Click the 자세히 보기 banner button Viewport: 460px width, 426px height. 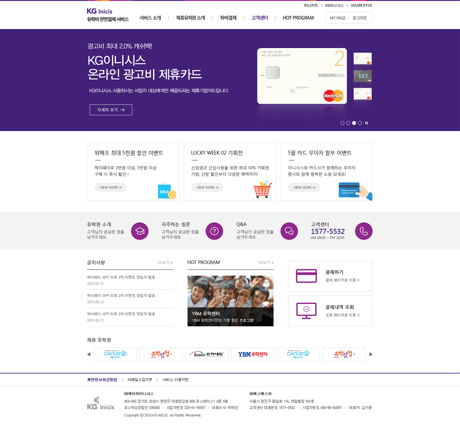click(x=111, y=110)
